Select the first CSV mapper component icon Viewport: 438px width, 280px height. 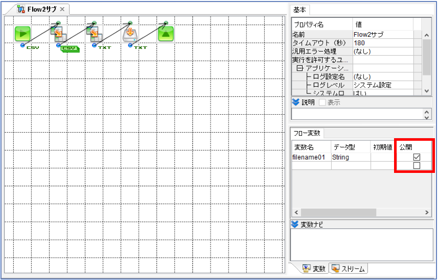[58, 34]
